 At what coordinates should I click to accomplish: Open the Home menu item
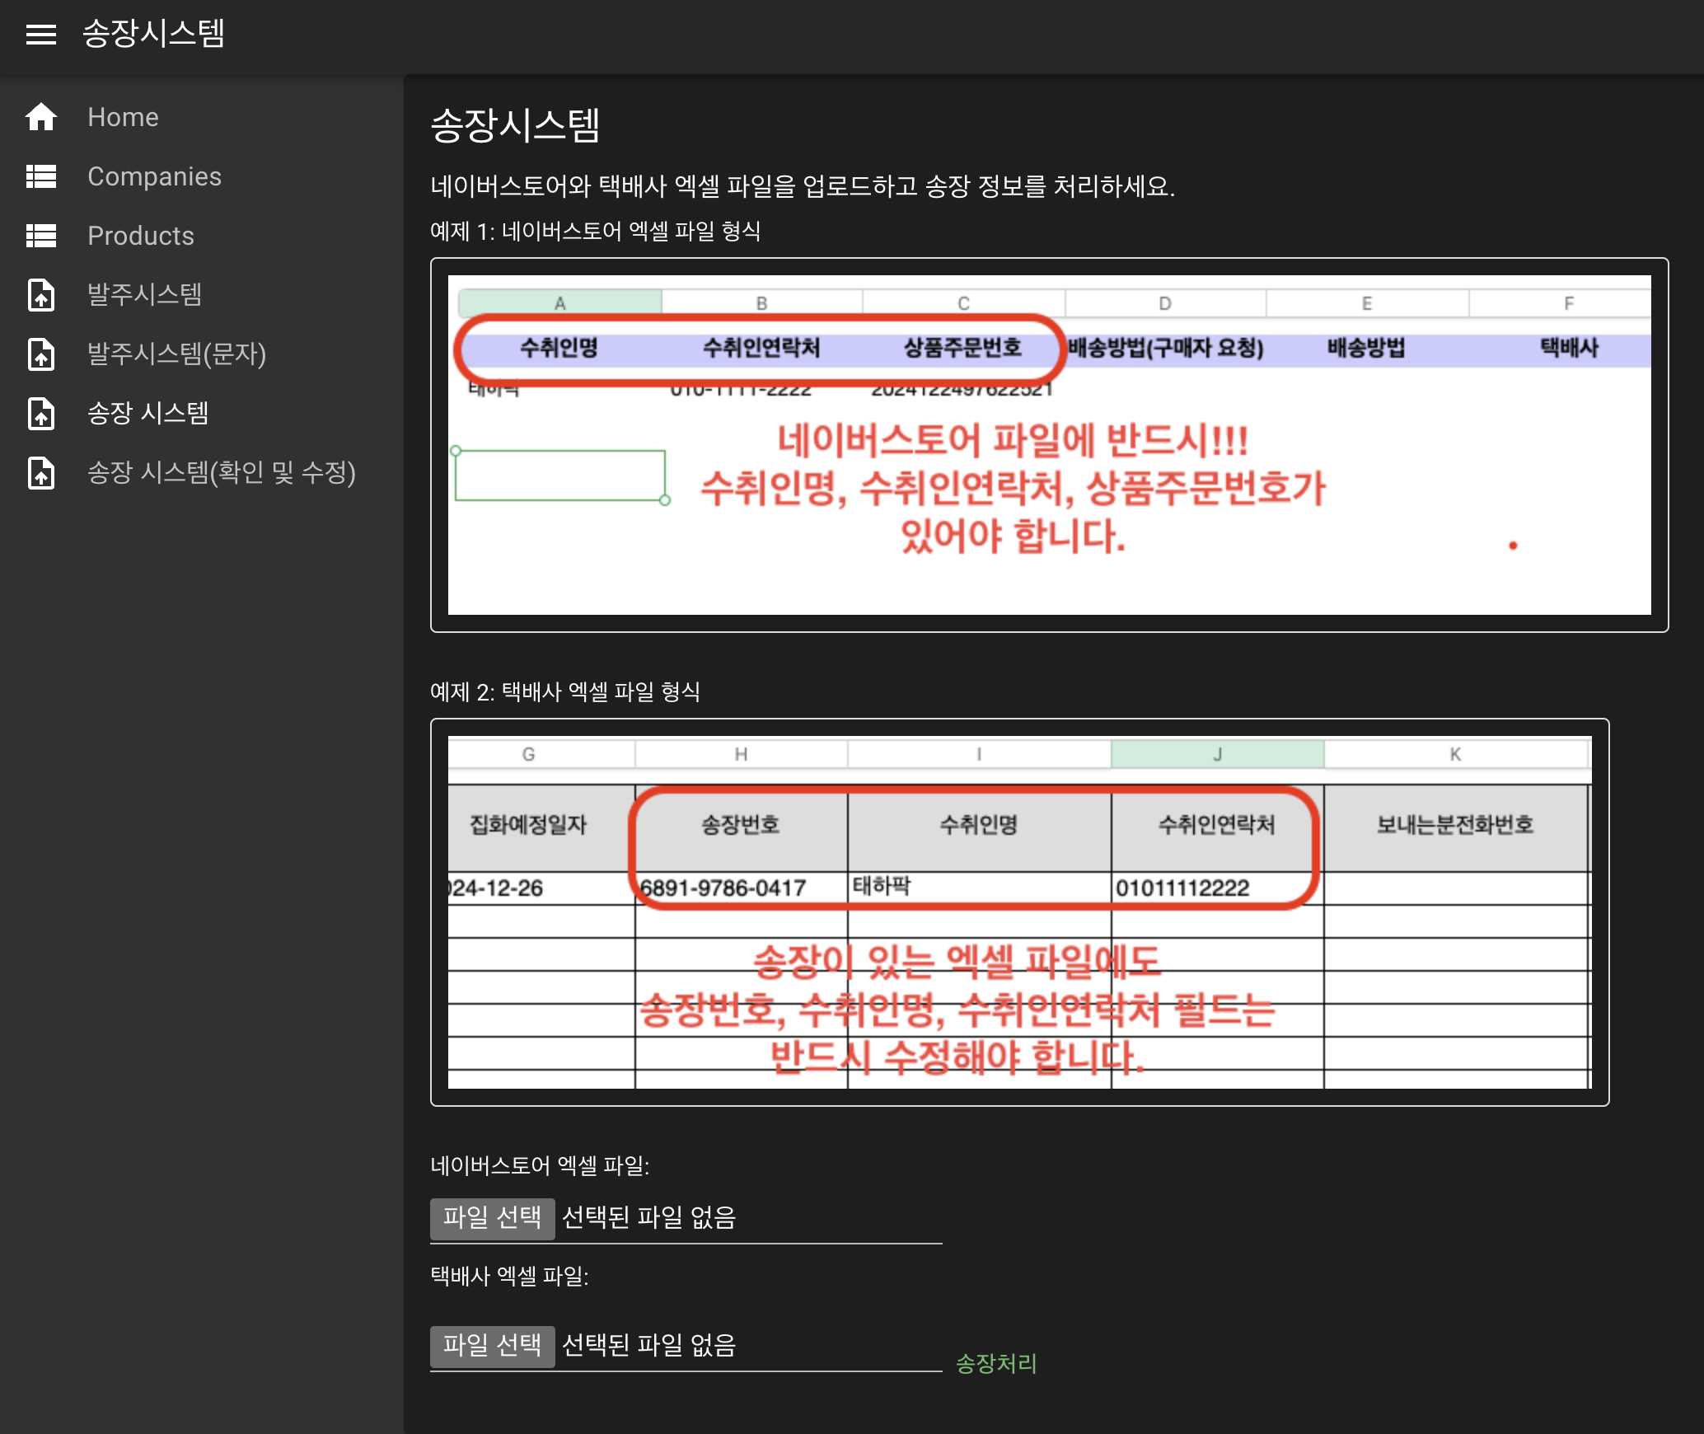[123, 117]
